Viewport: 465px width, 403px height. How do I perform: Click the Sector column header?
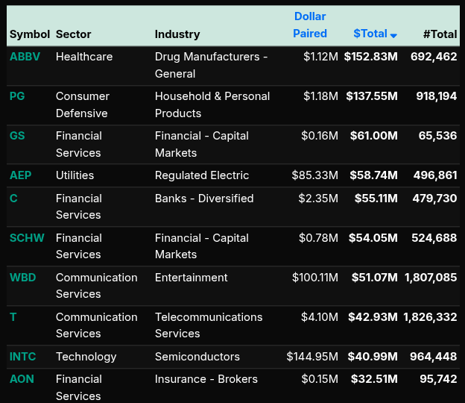tap(73, 34)
